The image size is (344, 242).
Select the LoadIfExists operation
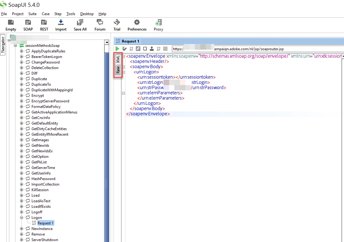tap(41, 206)
